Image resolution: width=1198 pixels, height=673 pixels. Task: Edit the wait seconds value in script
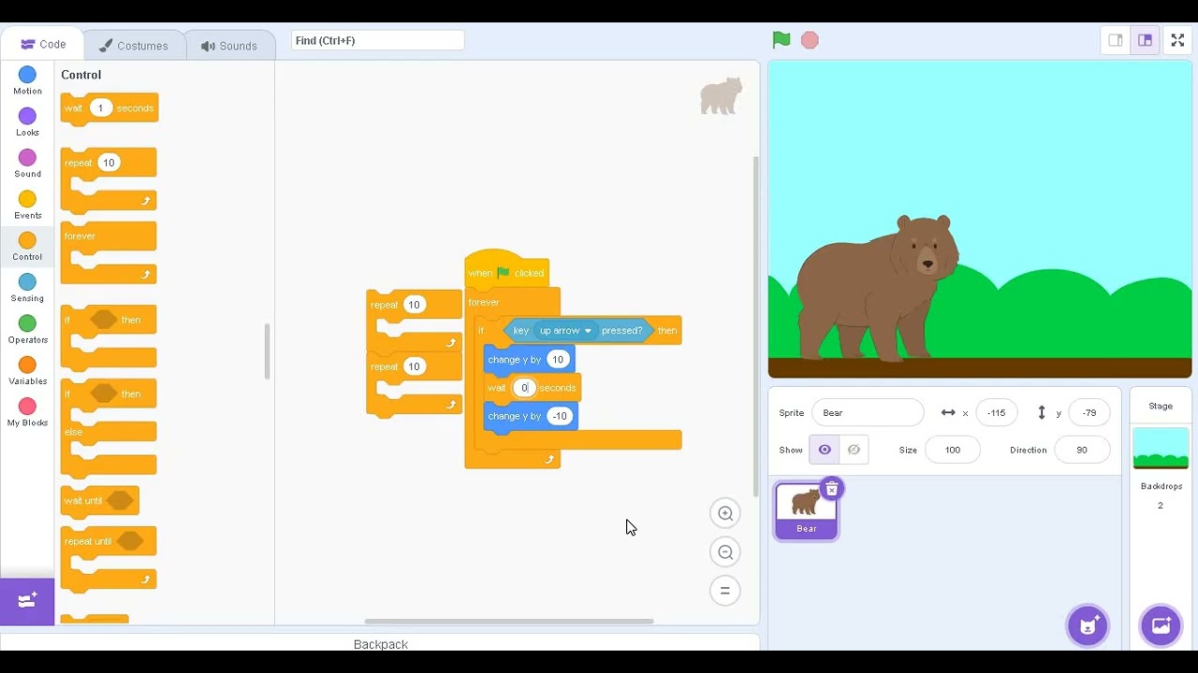click(524, 388)
